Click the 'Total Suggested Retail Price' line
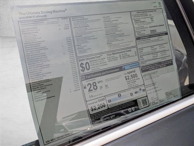The image size is (194, 146). tap(45, 99)
